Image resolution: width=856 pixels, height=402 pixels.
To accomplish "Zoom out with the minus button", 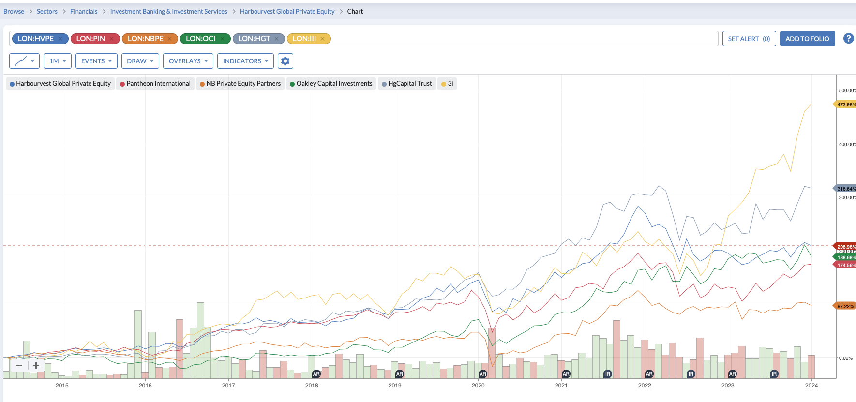I will click(19, 365).
